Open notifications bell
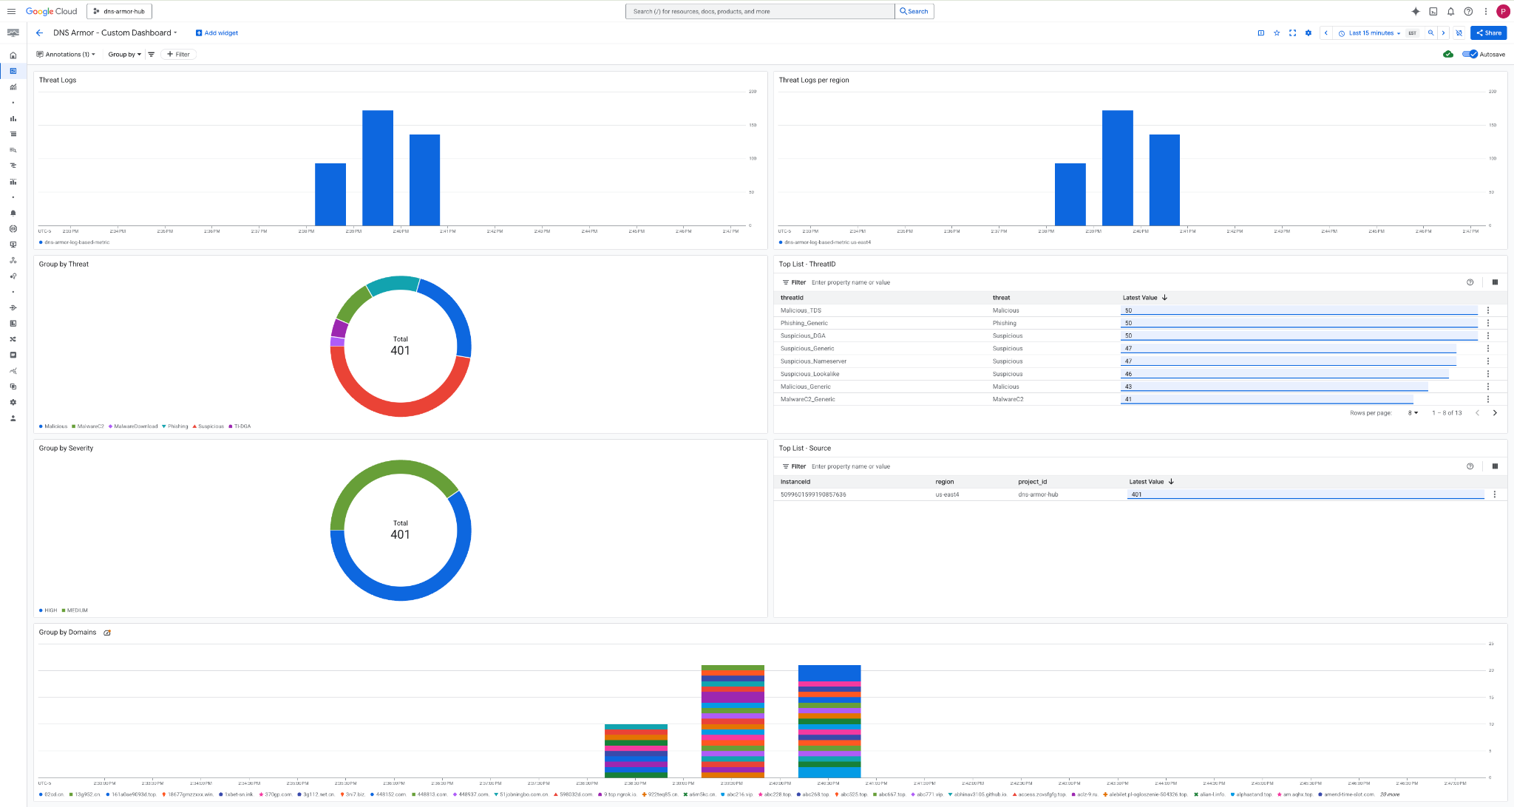 point(1450,11)
